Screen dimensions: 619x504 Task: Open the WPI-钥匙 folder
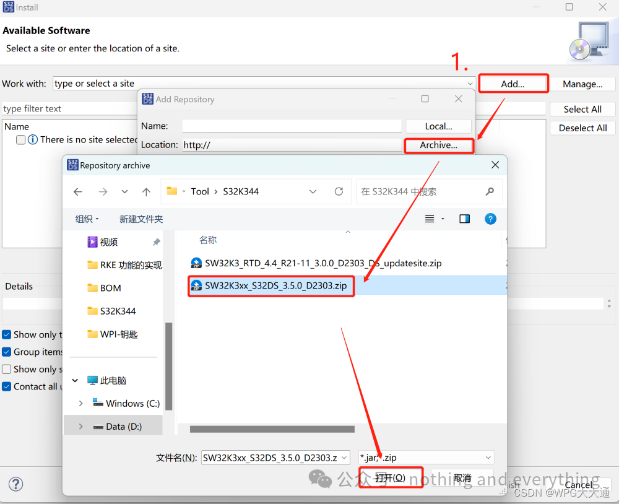tap(113, 334)
